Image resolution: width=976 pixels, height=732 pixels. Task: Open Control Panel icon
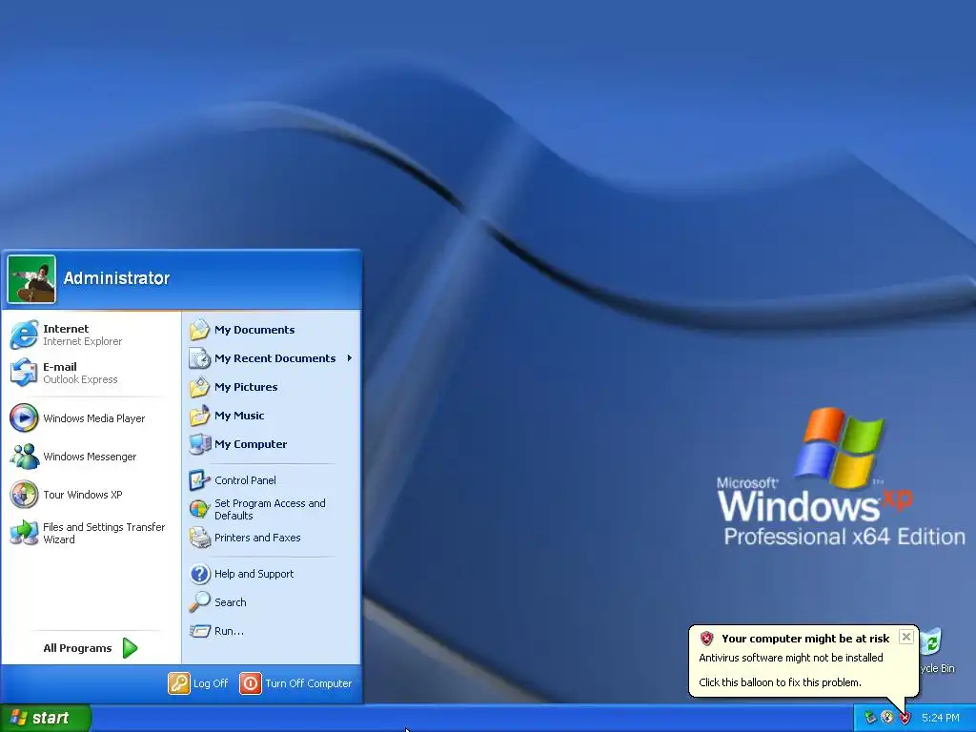(200, 480)
